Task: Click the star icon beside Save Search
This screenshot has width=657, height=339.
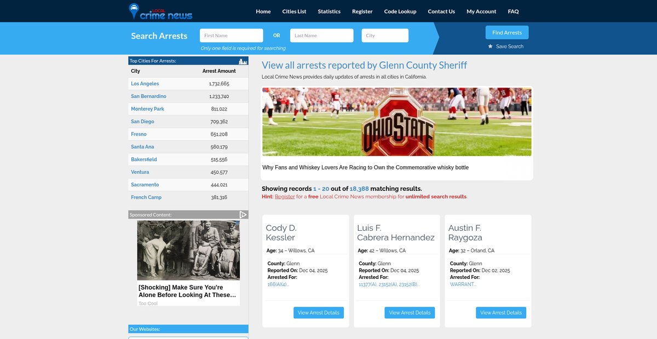Action: tap(491, 46)
